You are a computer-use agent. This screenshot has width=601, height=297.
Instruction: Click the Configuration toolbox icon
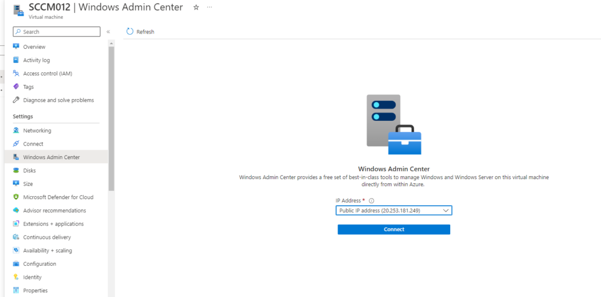coord(16,264)
